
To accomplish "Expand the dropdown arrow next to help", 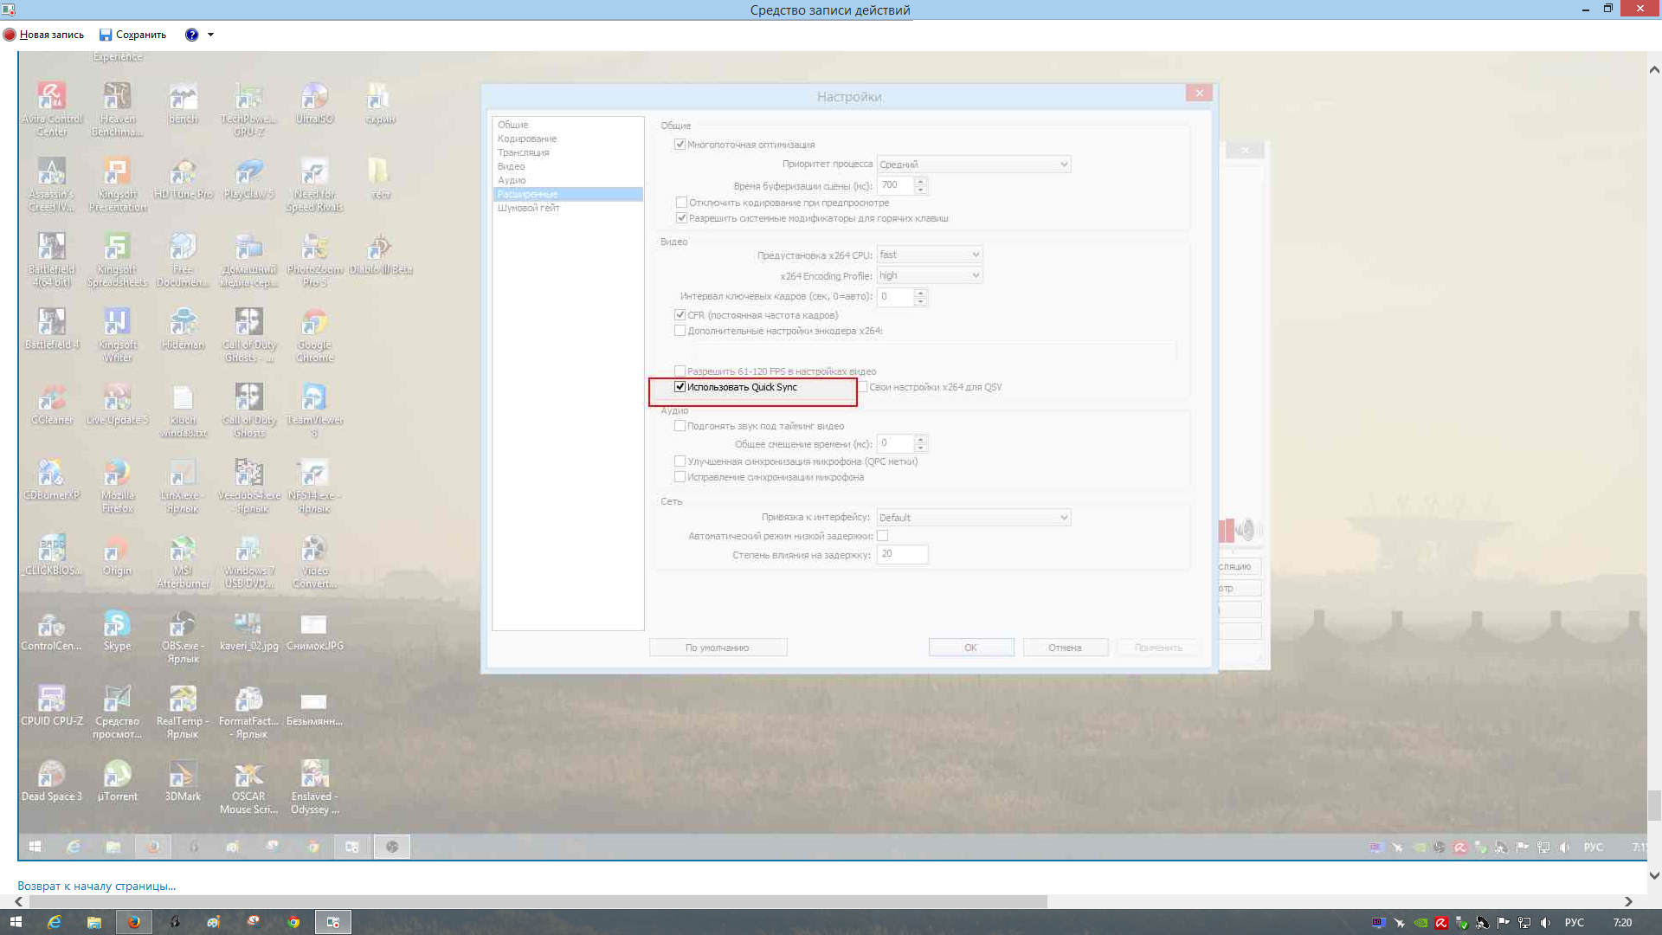I will (x=210, y=35).
